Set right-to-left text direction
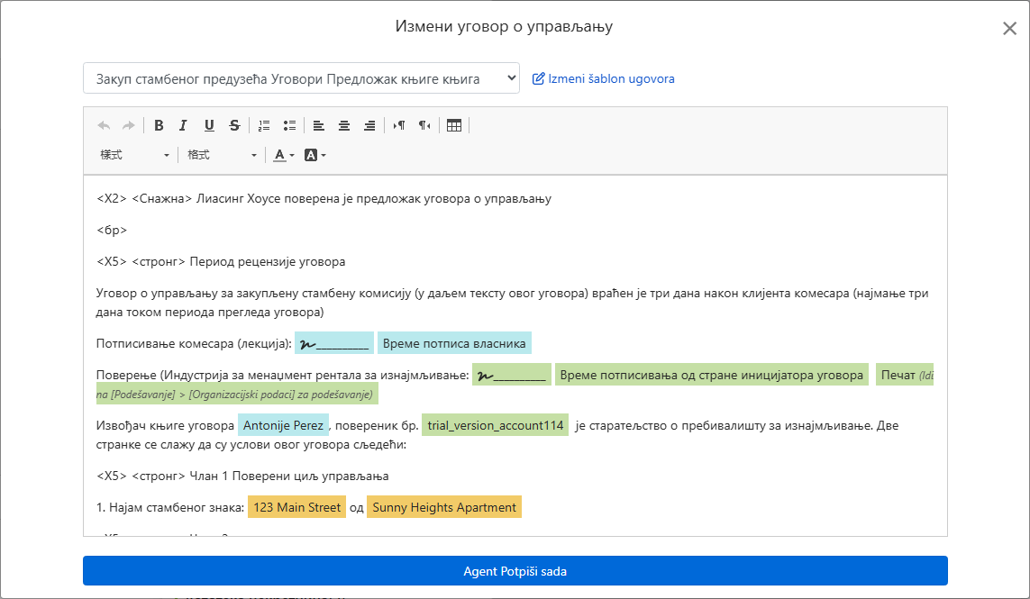 pos(425,125)
